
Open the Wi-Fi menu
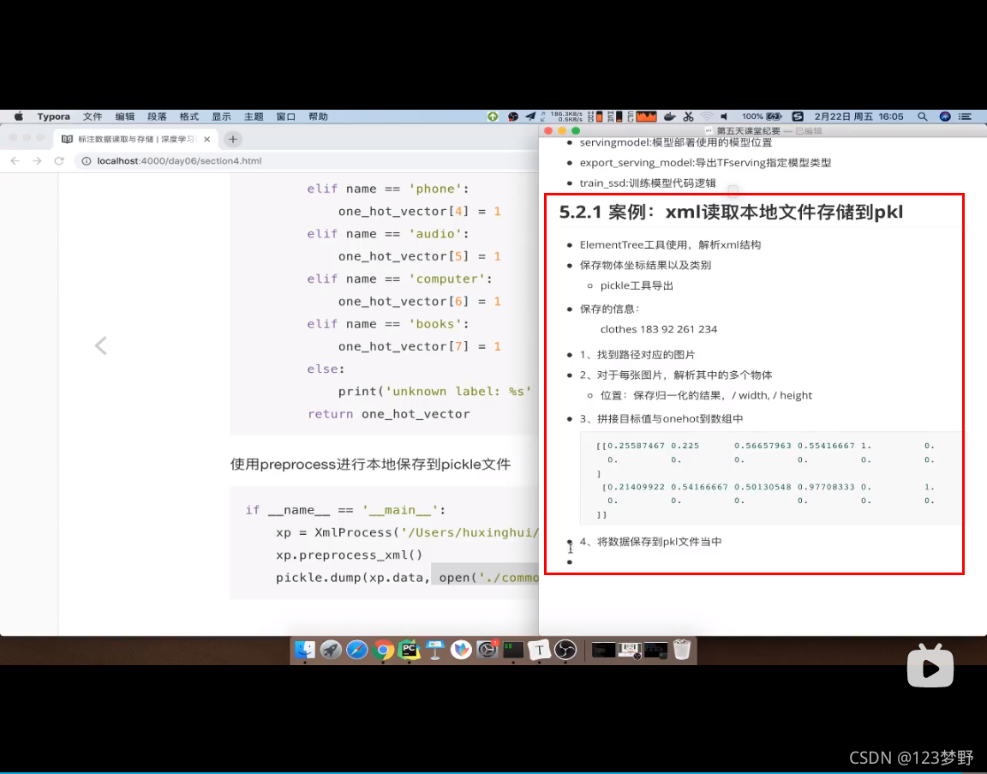click(x=707, y=117)
